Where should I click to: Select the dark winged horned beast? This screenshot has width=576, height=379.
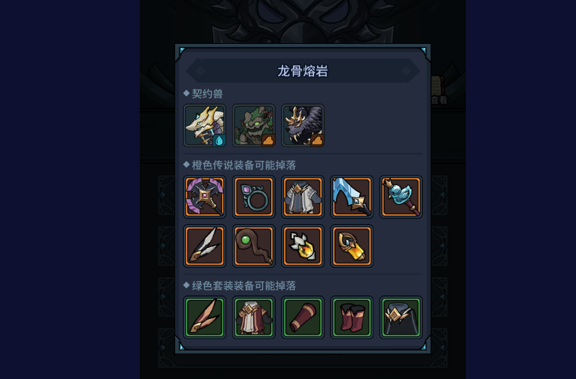click(x=303, y=125)
